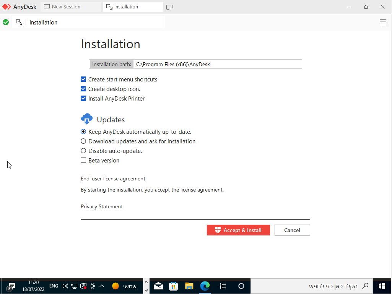Click the Installation title in the address bar

pyautogui.click(x=43, y=23)
